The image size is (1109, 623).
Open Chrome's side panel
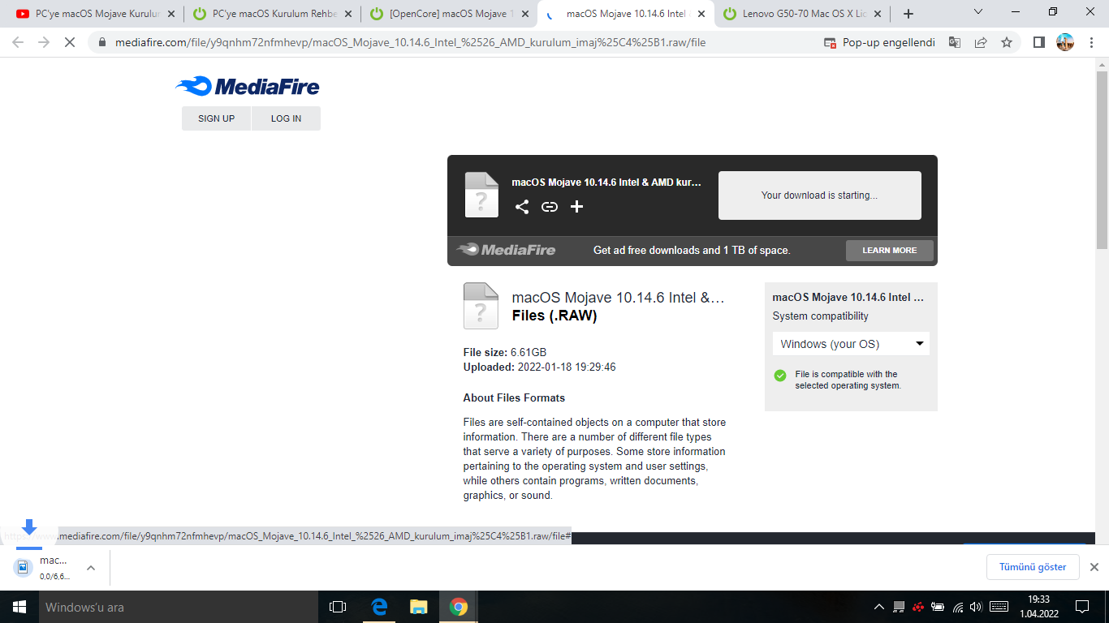click(x=1039, y=42)
